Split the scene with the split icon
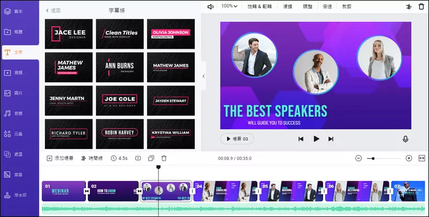 pos(138,158)
